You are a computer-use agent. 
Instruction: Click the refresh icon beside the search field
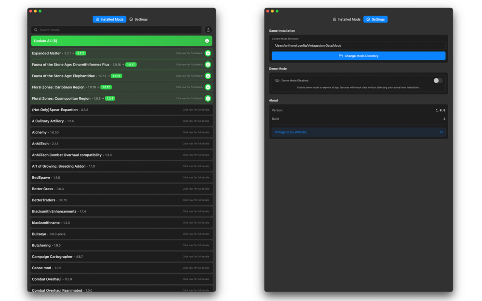(208, 30)
